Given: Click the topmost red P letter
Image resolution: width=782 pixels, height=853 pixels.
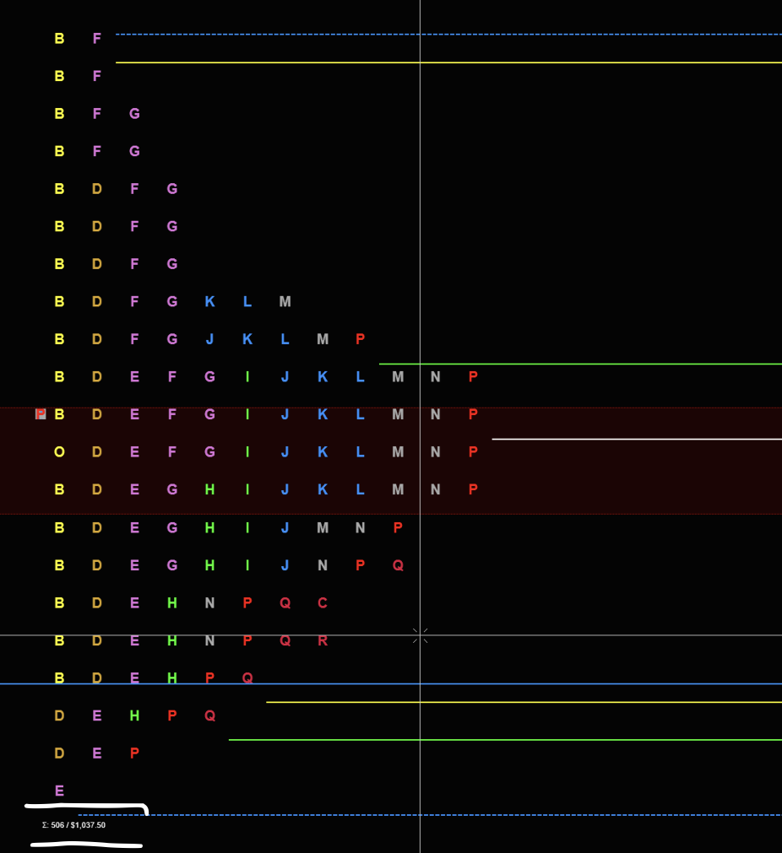Looking at the screenshot, I should pyautogui.click(x=361, y=339).
